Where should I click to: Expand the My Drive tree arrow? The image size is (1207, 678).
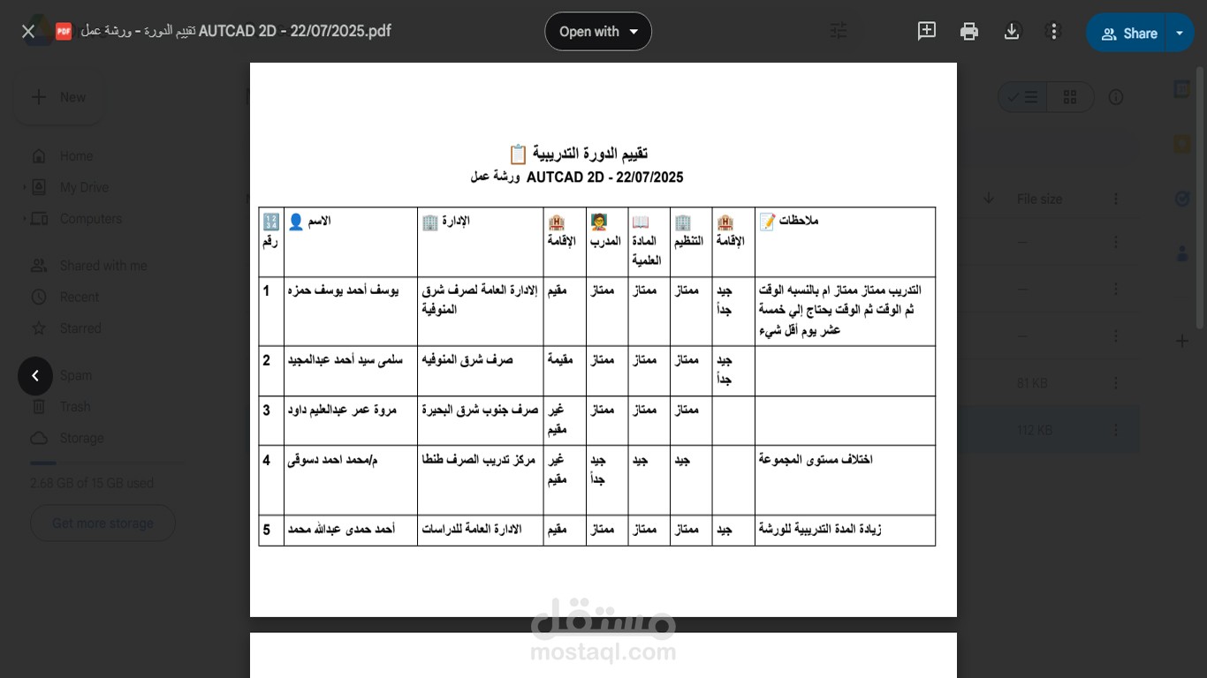pos(24,187)
